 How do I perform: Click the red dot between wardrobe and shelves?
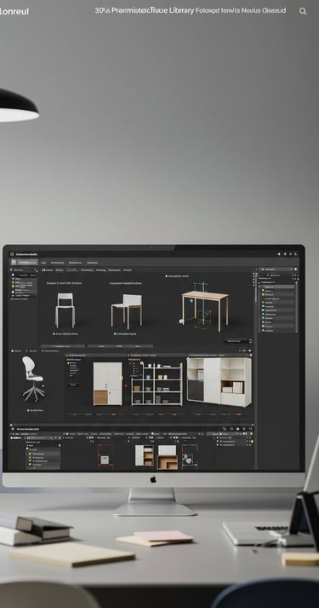[x=126, y=385]
